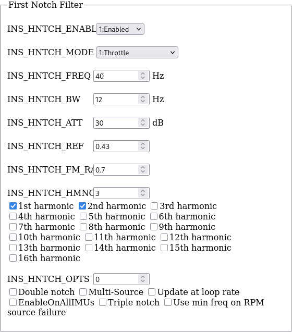Click the INS_HNTCH_BW stepper arrows

(x=143, y=100)
